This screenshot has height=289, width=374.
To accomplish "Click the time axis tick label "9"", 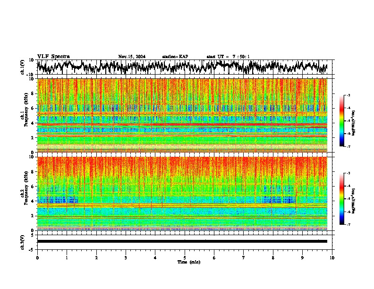I will click(302, 258).
